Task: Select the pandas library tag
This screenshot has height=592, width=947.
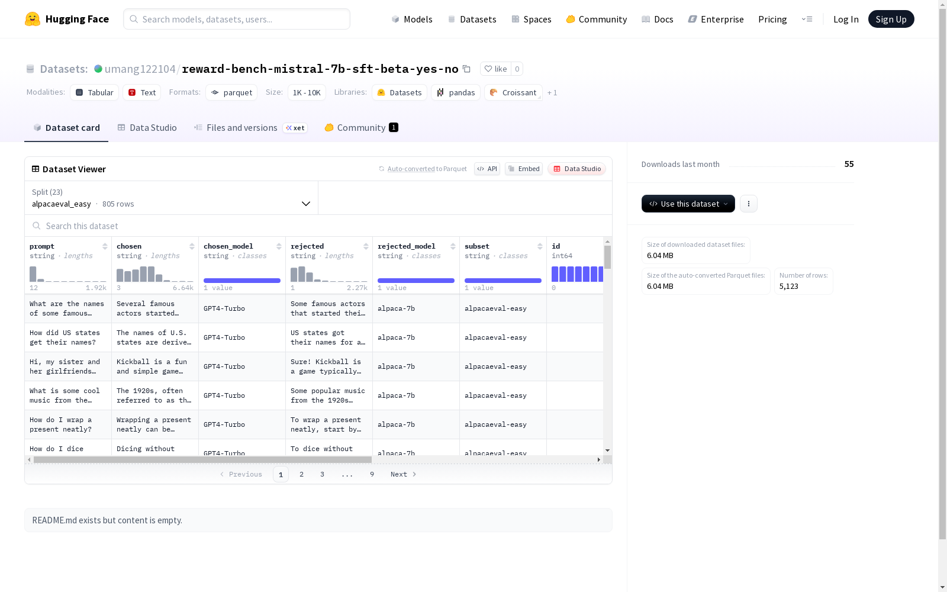Action: click(x=456, y=92)
